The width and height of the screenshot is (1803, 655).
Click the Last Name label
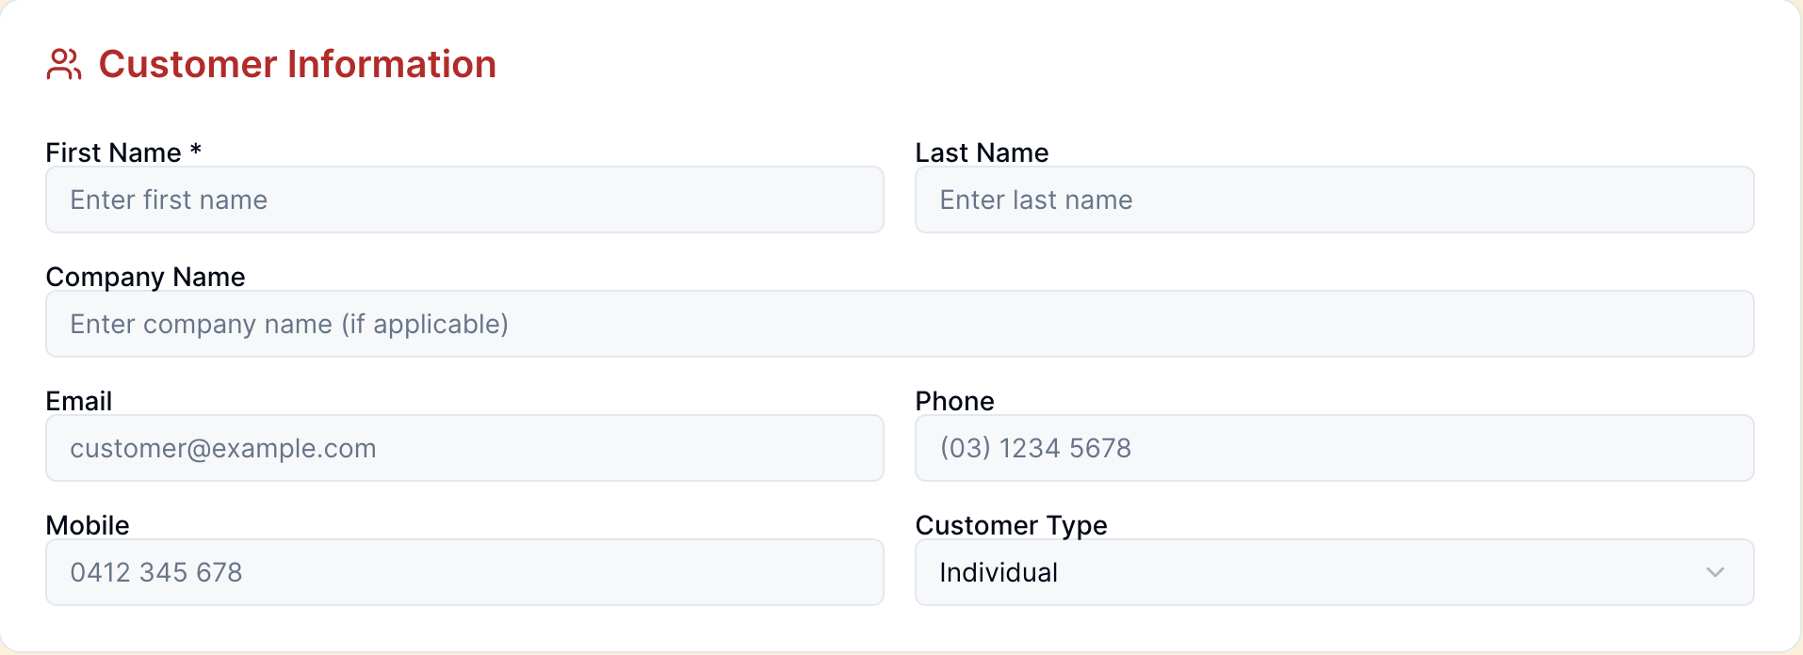click(982, 152)
